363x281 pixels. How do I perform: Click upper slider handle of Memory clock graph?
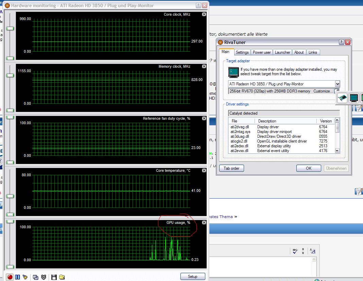pos(10,76)
